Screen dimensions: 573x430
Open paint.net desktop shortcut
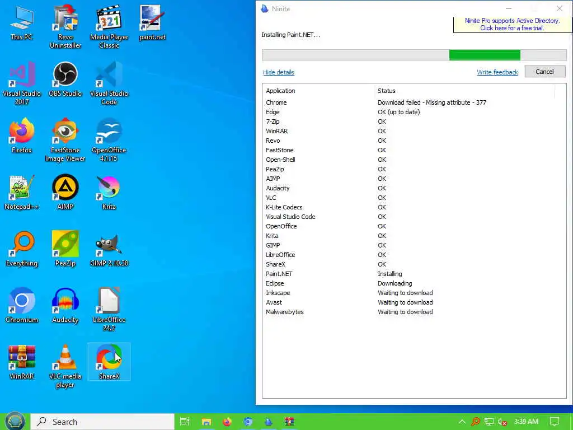[152, 22]
